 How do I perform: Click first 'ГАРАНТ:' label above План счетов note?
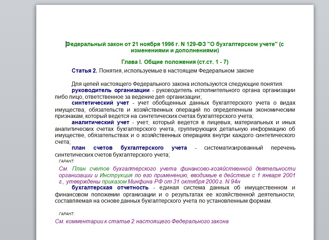[66, 161]
